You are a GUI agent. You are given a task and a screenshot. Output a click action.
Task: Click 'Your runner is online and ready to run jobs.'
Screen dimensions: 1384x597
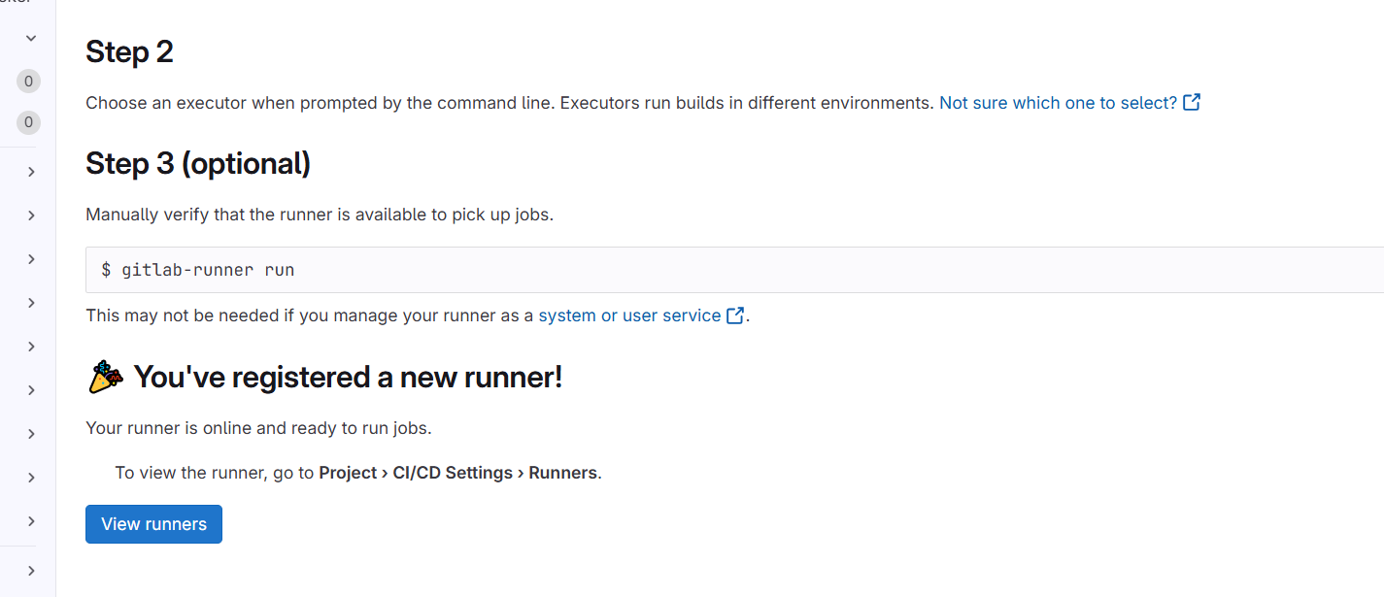click(x=258, y=427)
